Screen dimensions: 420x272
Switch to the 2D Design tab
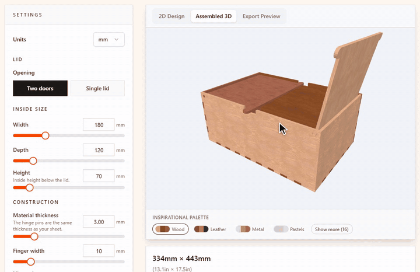(171, 16)
